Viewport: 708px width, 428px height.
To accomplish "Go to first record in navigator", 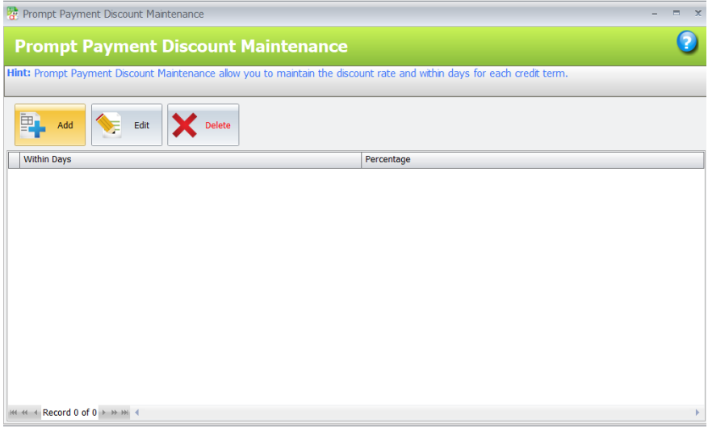I will pos(14,412).
